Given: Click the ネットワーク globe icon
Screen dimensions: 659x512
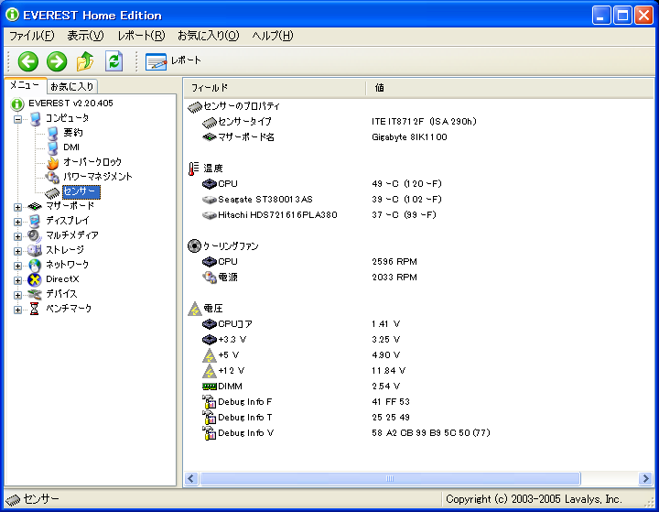Looking at the screenshot, I should (x=35, y=266).
